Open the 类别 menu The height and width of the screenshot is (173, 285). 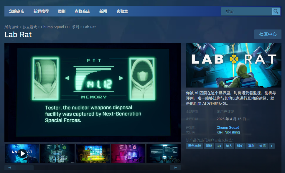click(x=62, y=11)
